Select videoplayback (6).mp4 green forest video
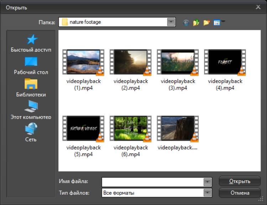Viewport: 267px width, 205px height. click(130, 129)
